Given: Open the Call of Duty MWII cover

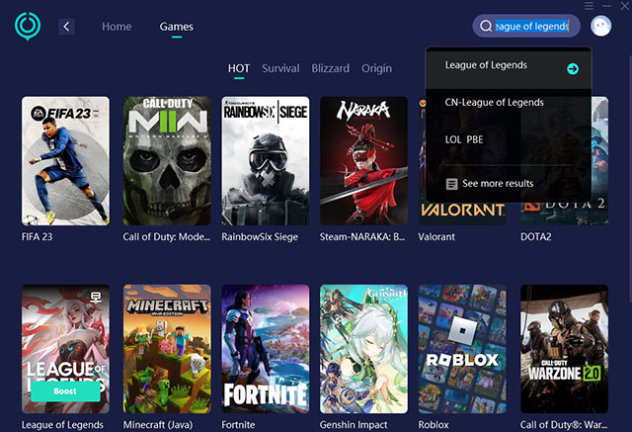Looking at the screenshot, I should [x=167, y=160].
